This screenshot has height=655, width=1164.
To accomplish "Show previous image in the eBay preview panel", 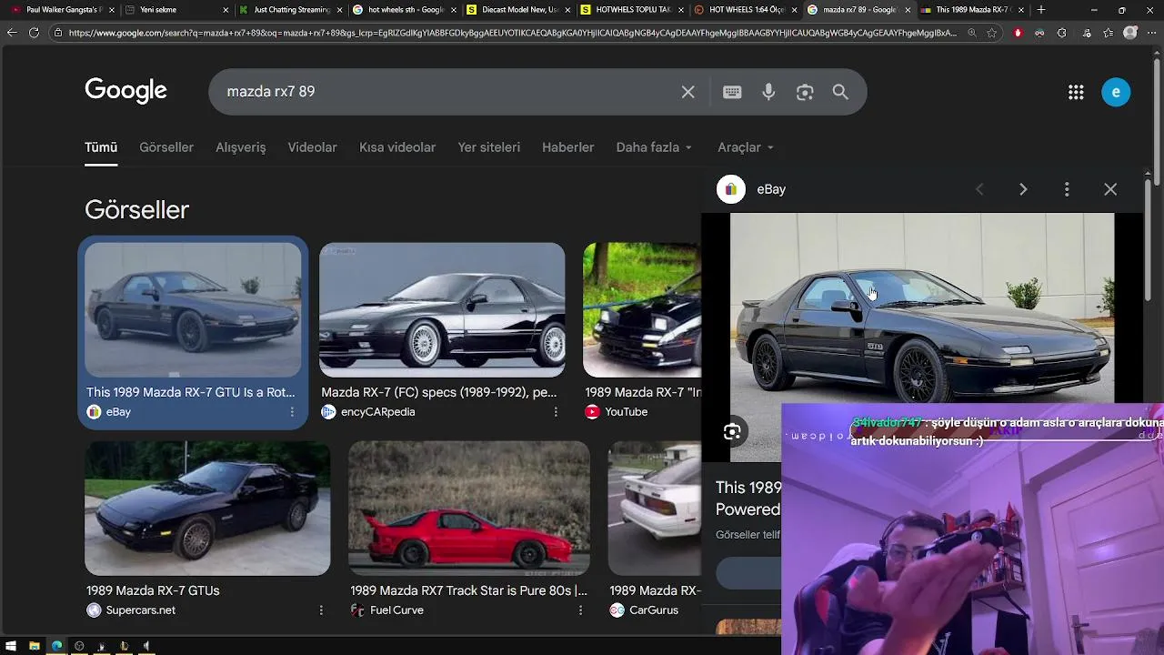I will [979, 189].
